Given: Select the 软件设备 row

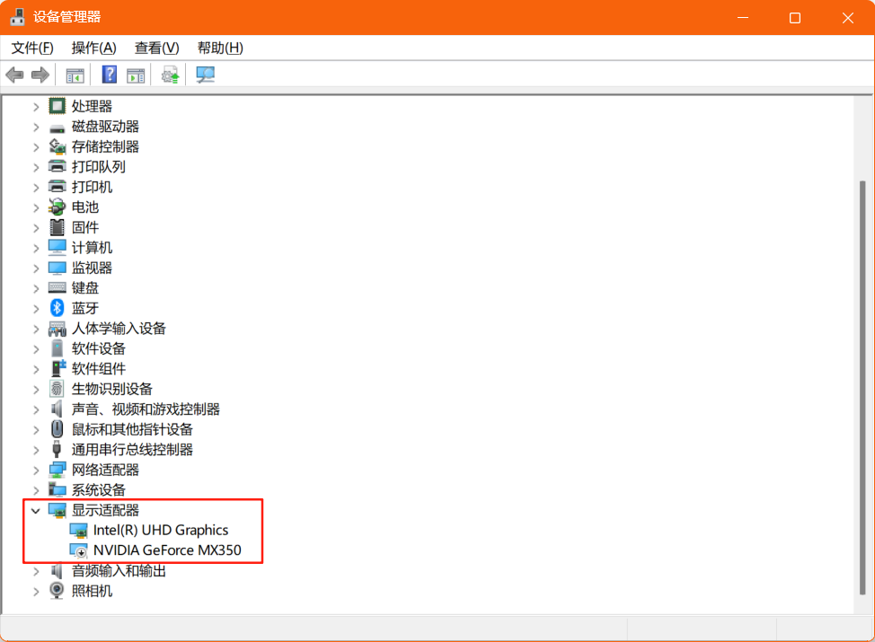Looking at the screenshot, I should 98,348.
